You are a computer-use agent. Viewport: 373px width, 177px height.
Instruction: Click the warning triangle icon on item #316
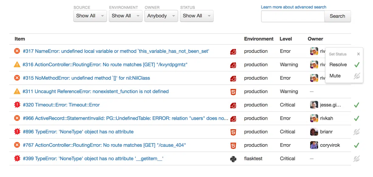click(x=17, y=64)
